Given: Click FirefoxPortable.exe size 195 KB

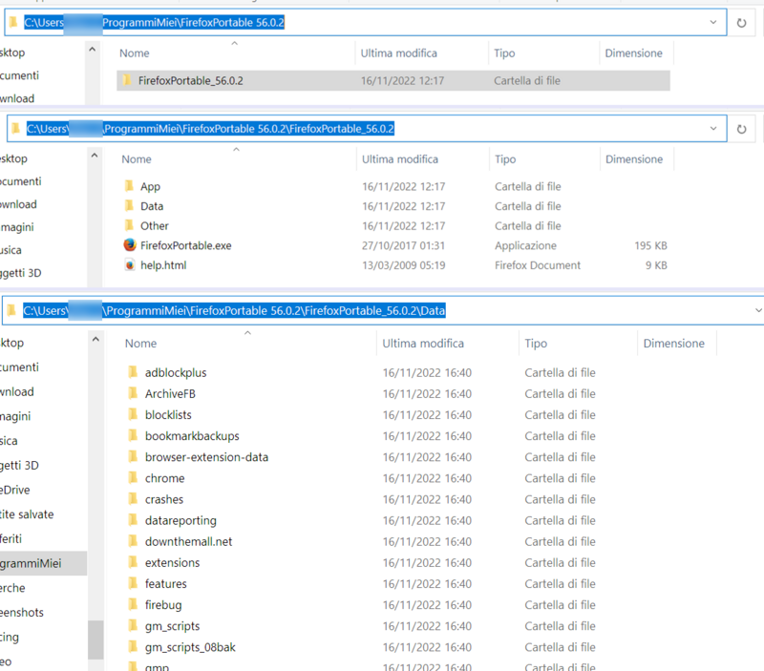Looking at the screenshot, I should [650, 245].
